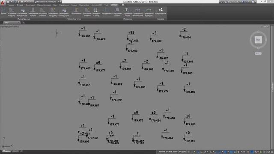Click the viewport controls label at top-left
The width and height of the screenshot is (274, 154).
10,27
